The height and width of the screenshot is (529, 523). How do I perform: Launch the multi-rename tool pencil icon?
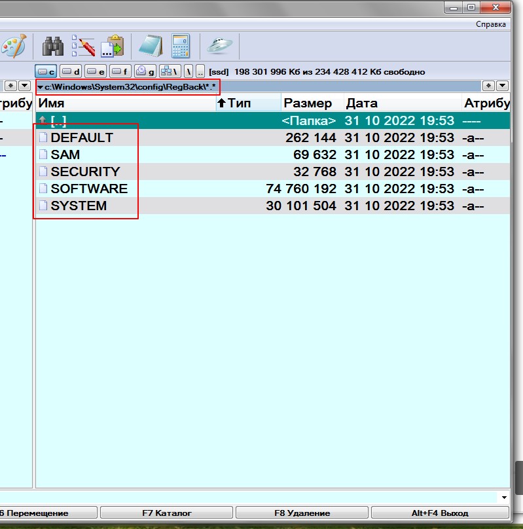tap(83, 46)
